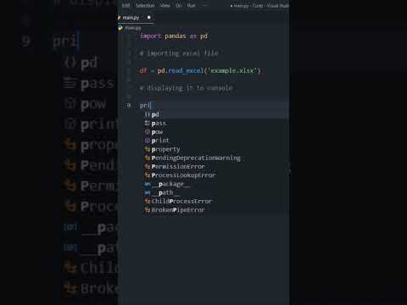The width and height of the screenshot is (407, 305).
Task: Click the class icon beside 'property' suggestion
Action: pos(148,149)
